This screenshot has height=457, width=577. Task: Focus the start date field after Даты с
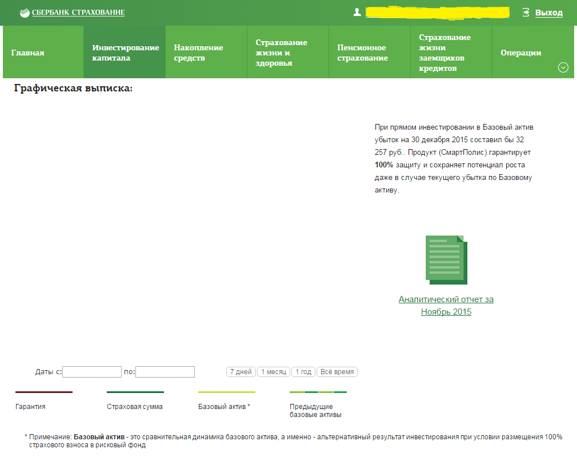(92, 372)
